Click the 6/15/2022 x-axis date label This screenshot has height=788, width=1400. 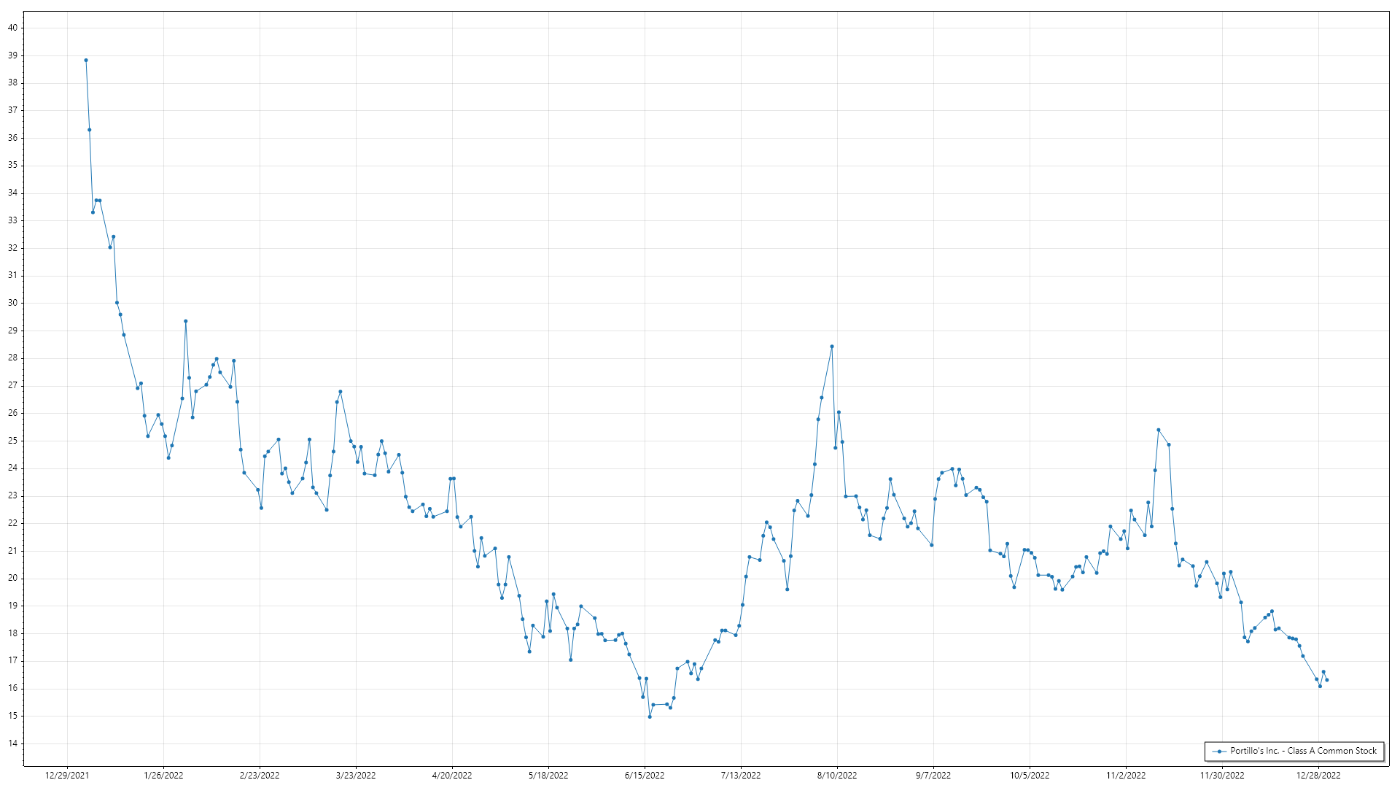645,775
